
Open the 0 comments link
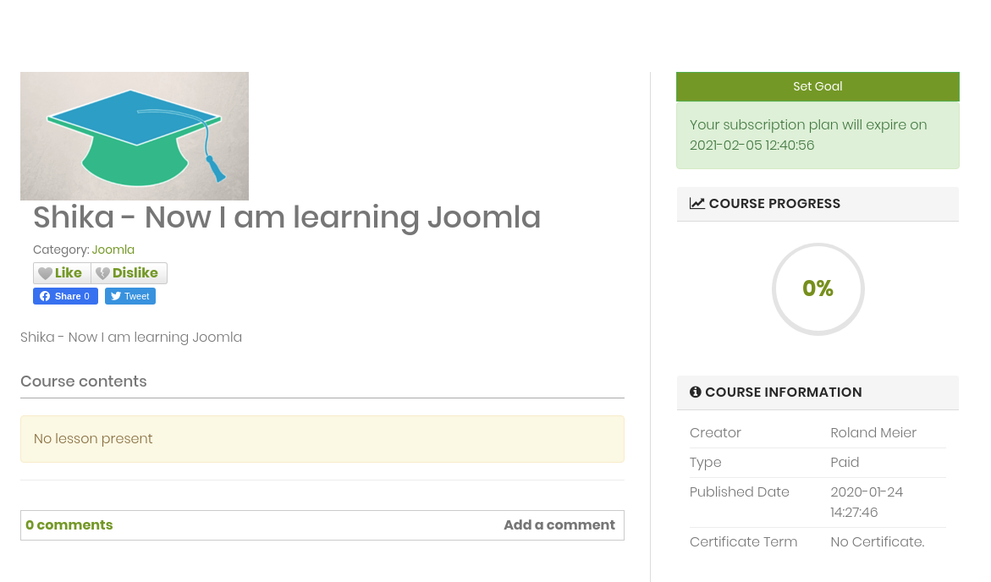coord(69,525)
